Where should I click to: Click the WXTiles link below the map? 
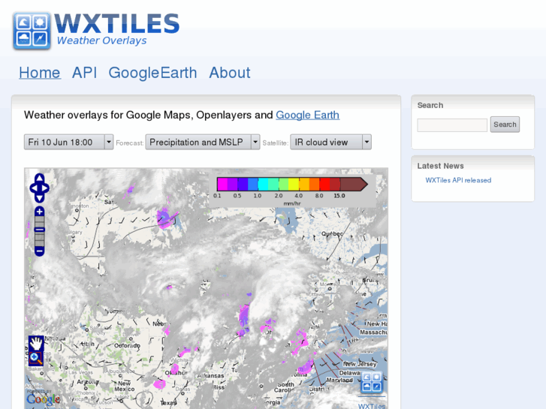372,406
